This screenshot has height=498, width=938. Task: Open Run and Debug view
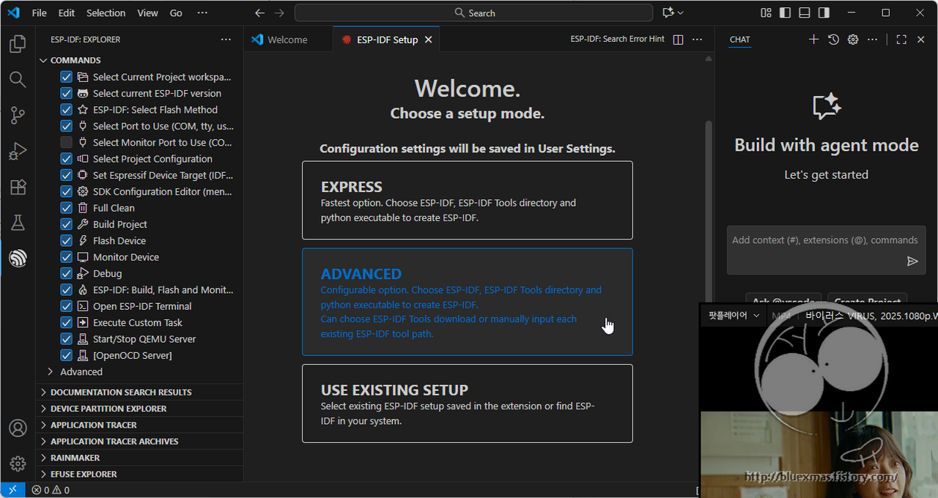(18, 151)
